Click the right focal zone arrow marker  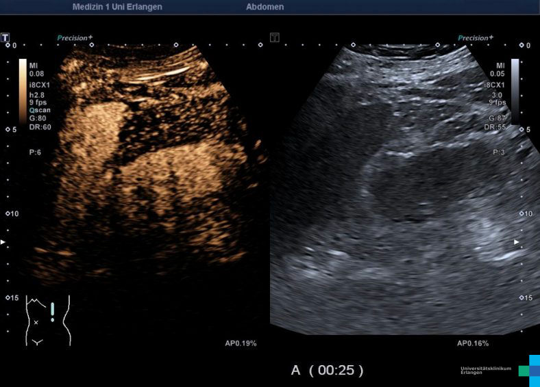tap(517, 241)
